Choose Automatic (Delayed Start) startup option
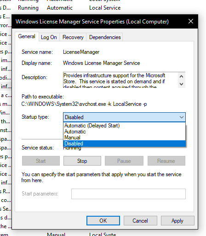 click(124, 126)
